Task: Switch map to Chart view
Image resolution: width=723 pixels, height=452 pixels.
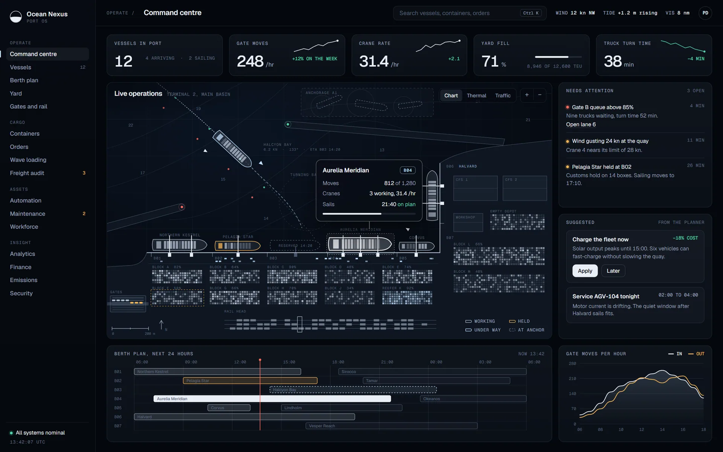Action: pyautogui.click(x=451, y=96)
